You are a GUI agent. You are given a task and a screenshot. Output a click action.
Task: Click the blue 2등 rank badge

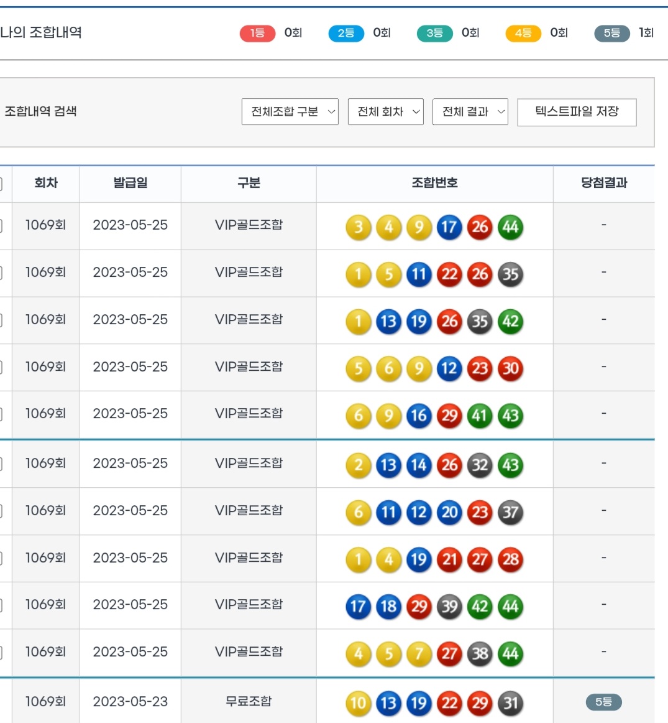[x=345, y=33]
